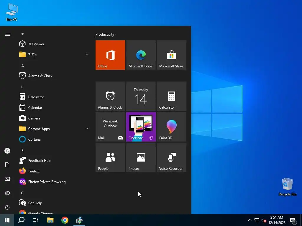Launch the Voice Recorder tile
This screenshot has width=302, height=226.
click(x=172, y=157)
